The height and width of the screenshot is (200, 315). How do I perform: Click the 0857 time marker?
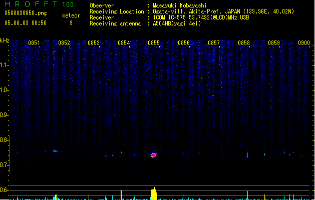pos(214,43)
